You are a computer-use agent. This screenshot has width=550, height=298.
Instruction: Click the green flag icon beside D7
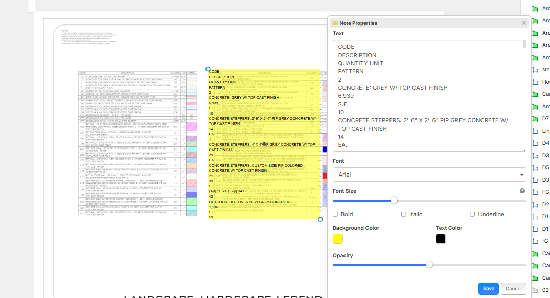coord(535,119)
